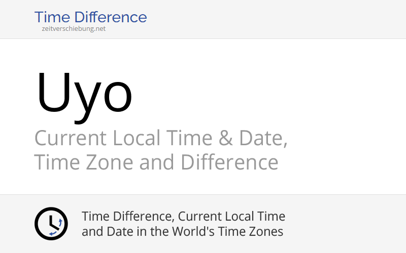The image size is (406, 253).
Task: Click the word 'Zone' in the subtitle
Action: tap(109, 162)
